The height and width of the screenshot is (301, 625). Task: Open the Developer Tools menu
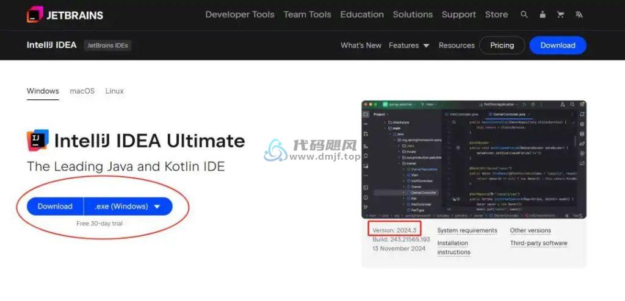240,15
